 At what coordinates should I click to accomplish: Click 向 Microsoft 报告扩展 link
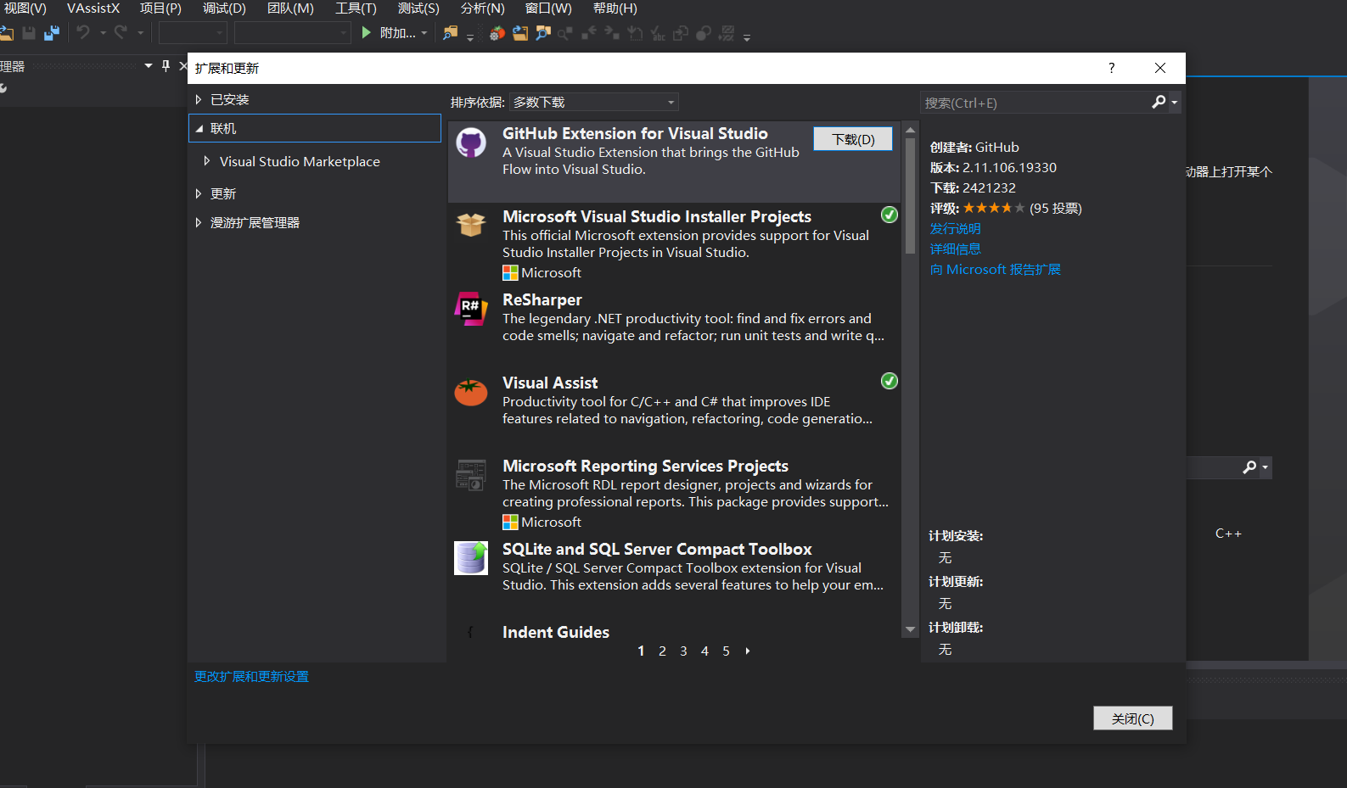pyautogui.click(x=995, y=269)
